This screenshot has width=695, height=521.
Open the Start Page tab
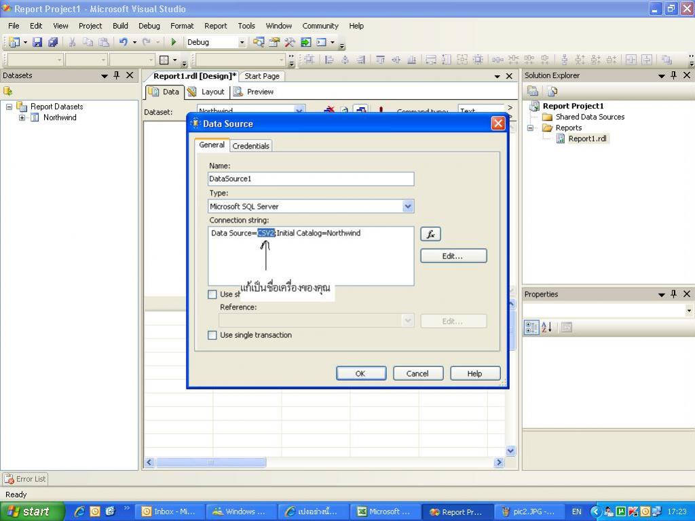(262, 76)
